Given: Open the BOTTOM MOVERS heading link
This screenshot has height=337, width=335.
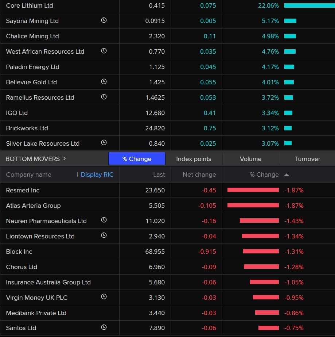Looking at the screenshot, I should 32,159.
